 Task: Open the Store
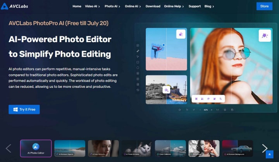264,6
